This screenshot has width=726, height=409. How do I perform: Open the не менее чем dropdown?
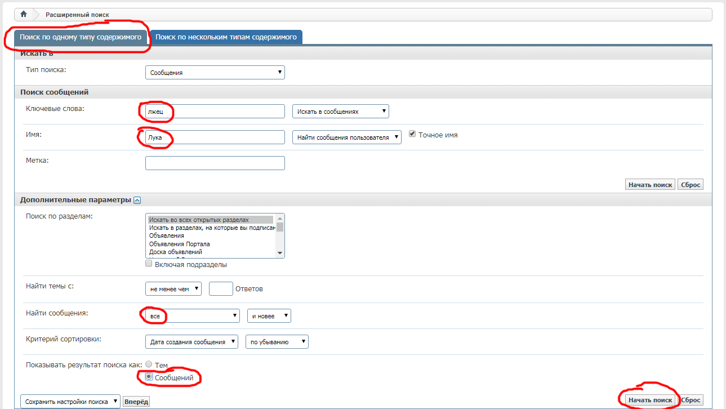(173, 289)
